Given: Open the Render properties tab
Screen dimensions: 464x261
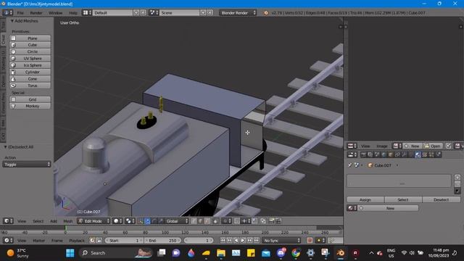Looking at the screenshot, I should point(363,154).
